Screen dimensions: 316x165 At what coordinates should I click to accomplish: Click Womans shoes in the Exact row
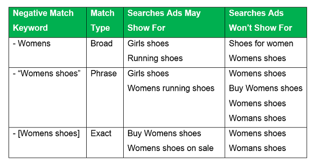257,148
